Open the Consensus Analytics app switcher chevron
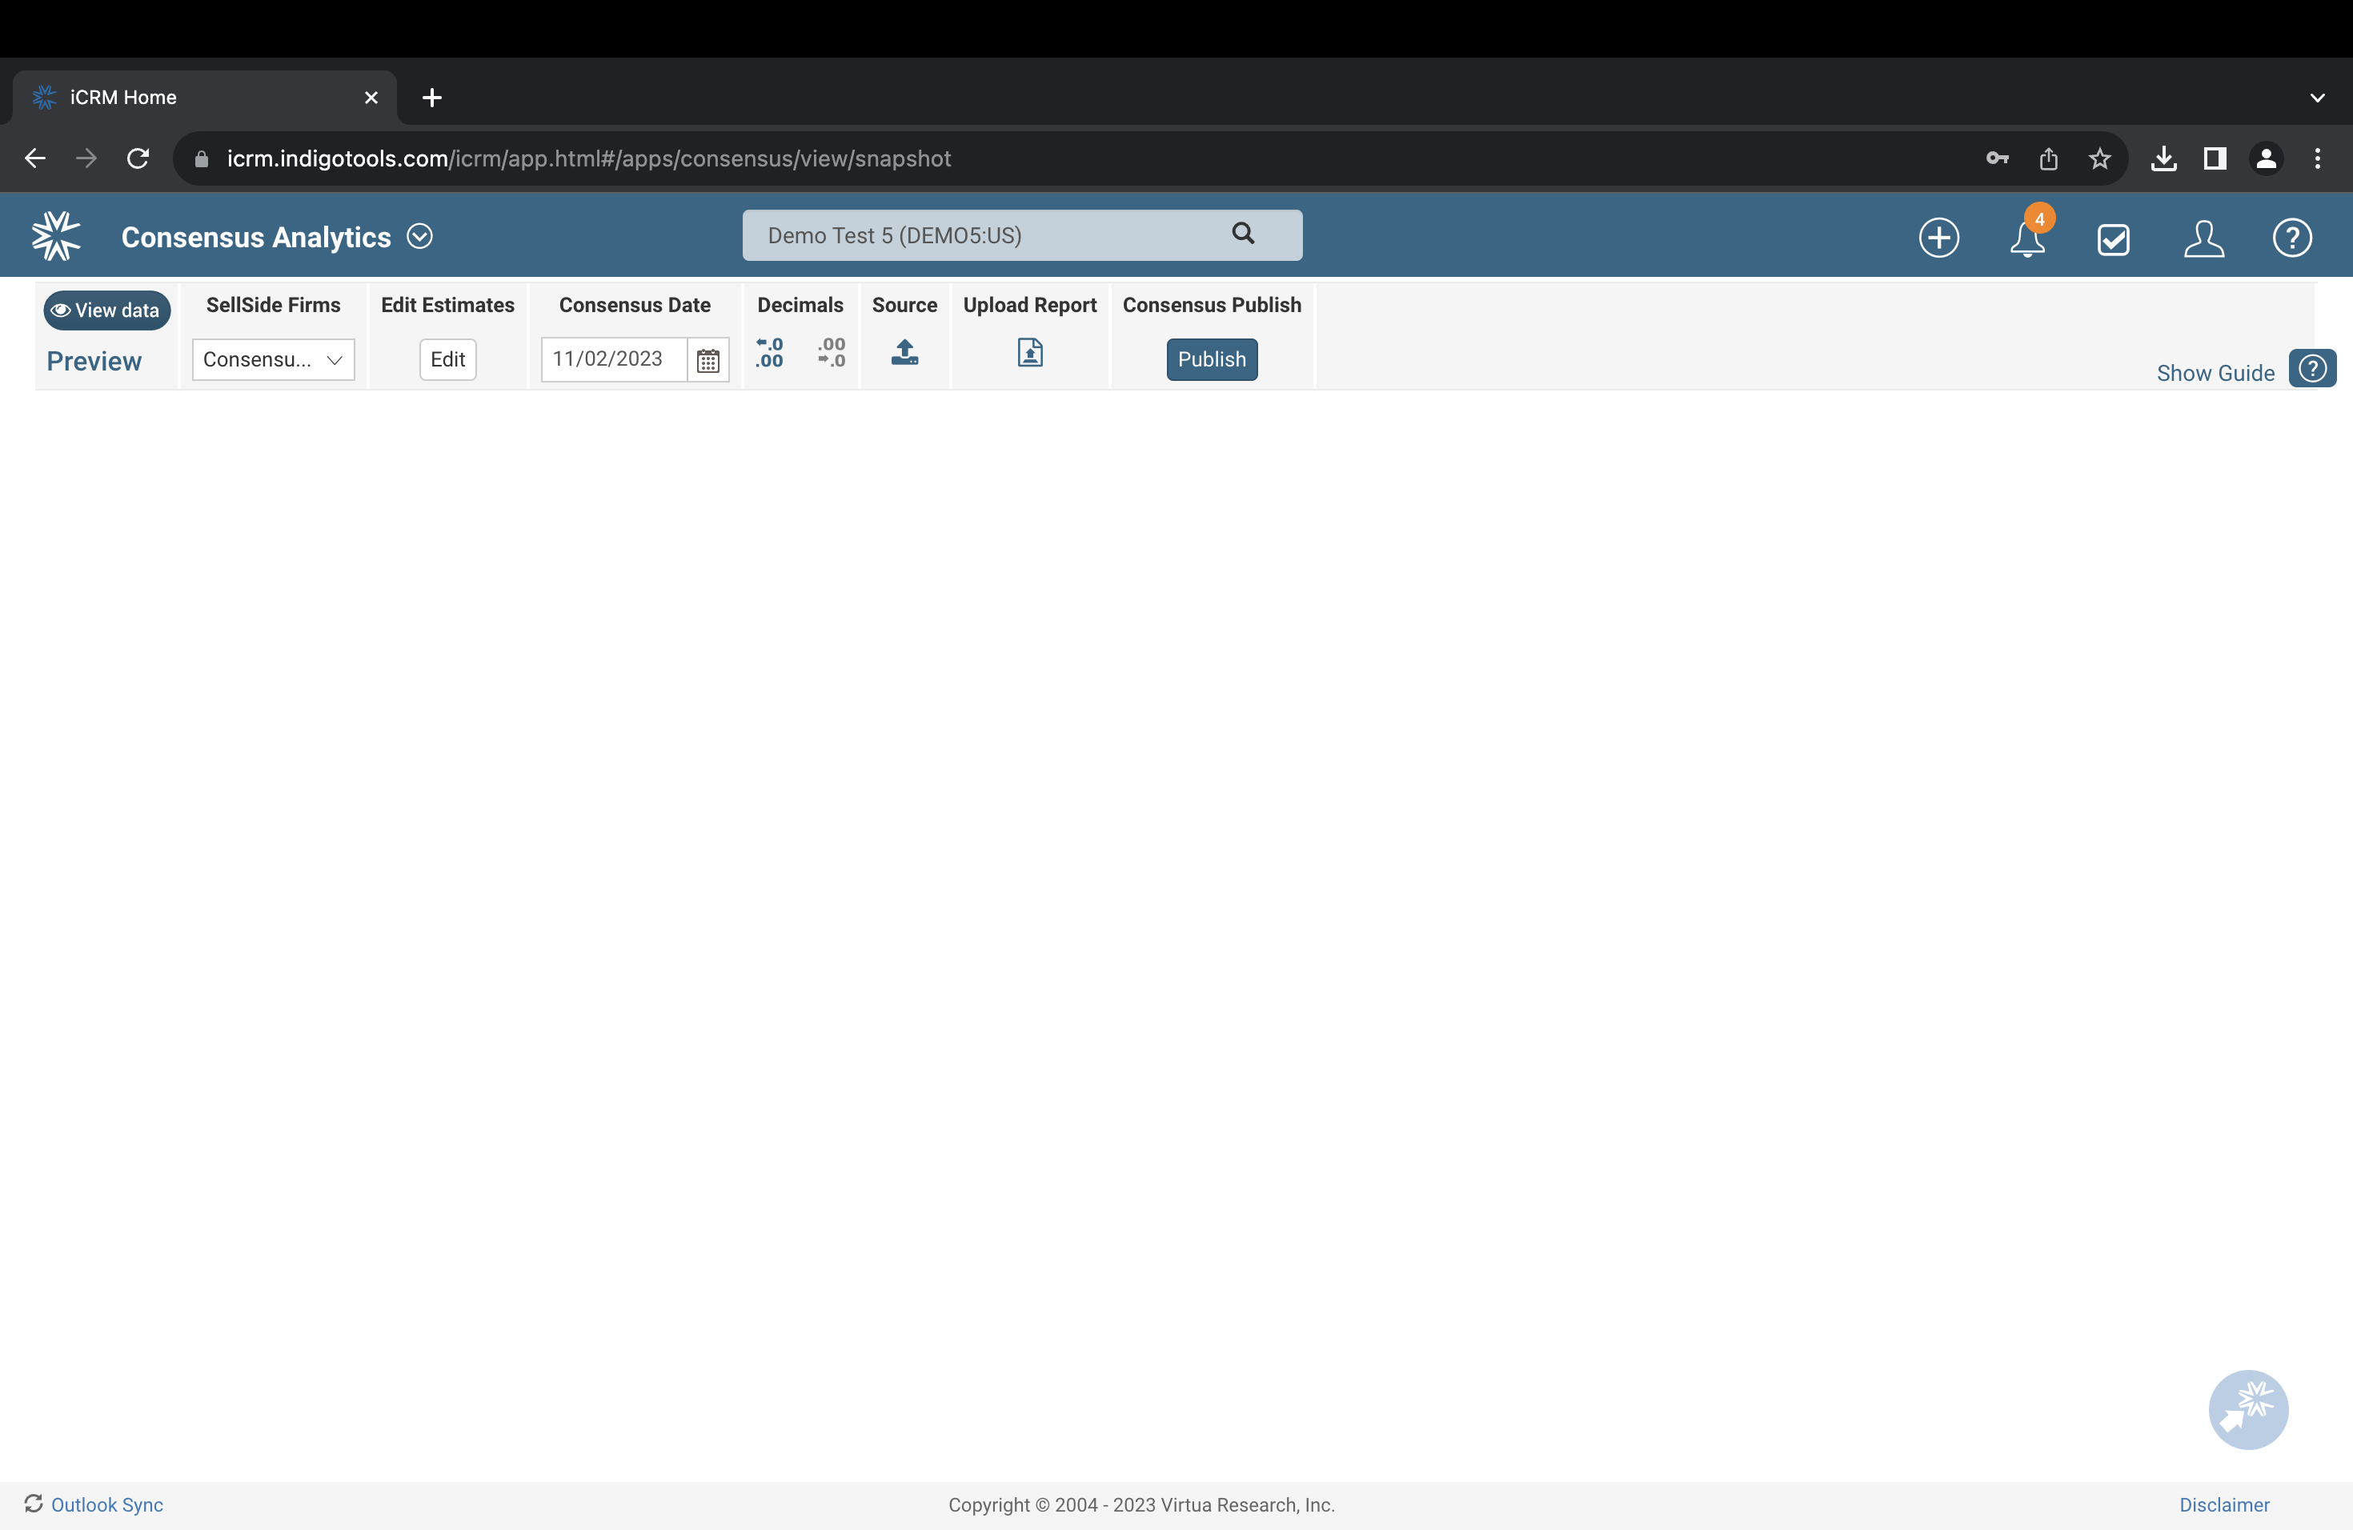2353x1530 pixels. tap(420, 236)
